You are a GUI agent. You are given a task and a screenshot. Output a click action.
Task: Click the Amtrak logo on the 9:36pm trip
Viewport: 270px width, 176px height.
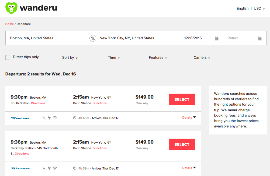(20, 168)
